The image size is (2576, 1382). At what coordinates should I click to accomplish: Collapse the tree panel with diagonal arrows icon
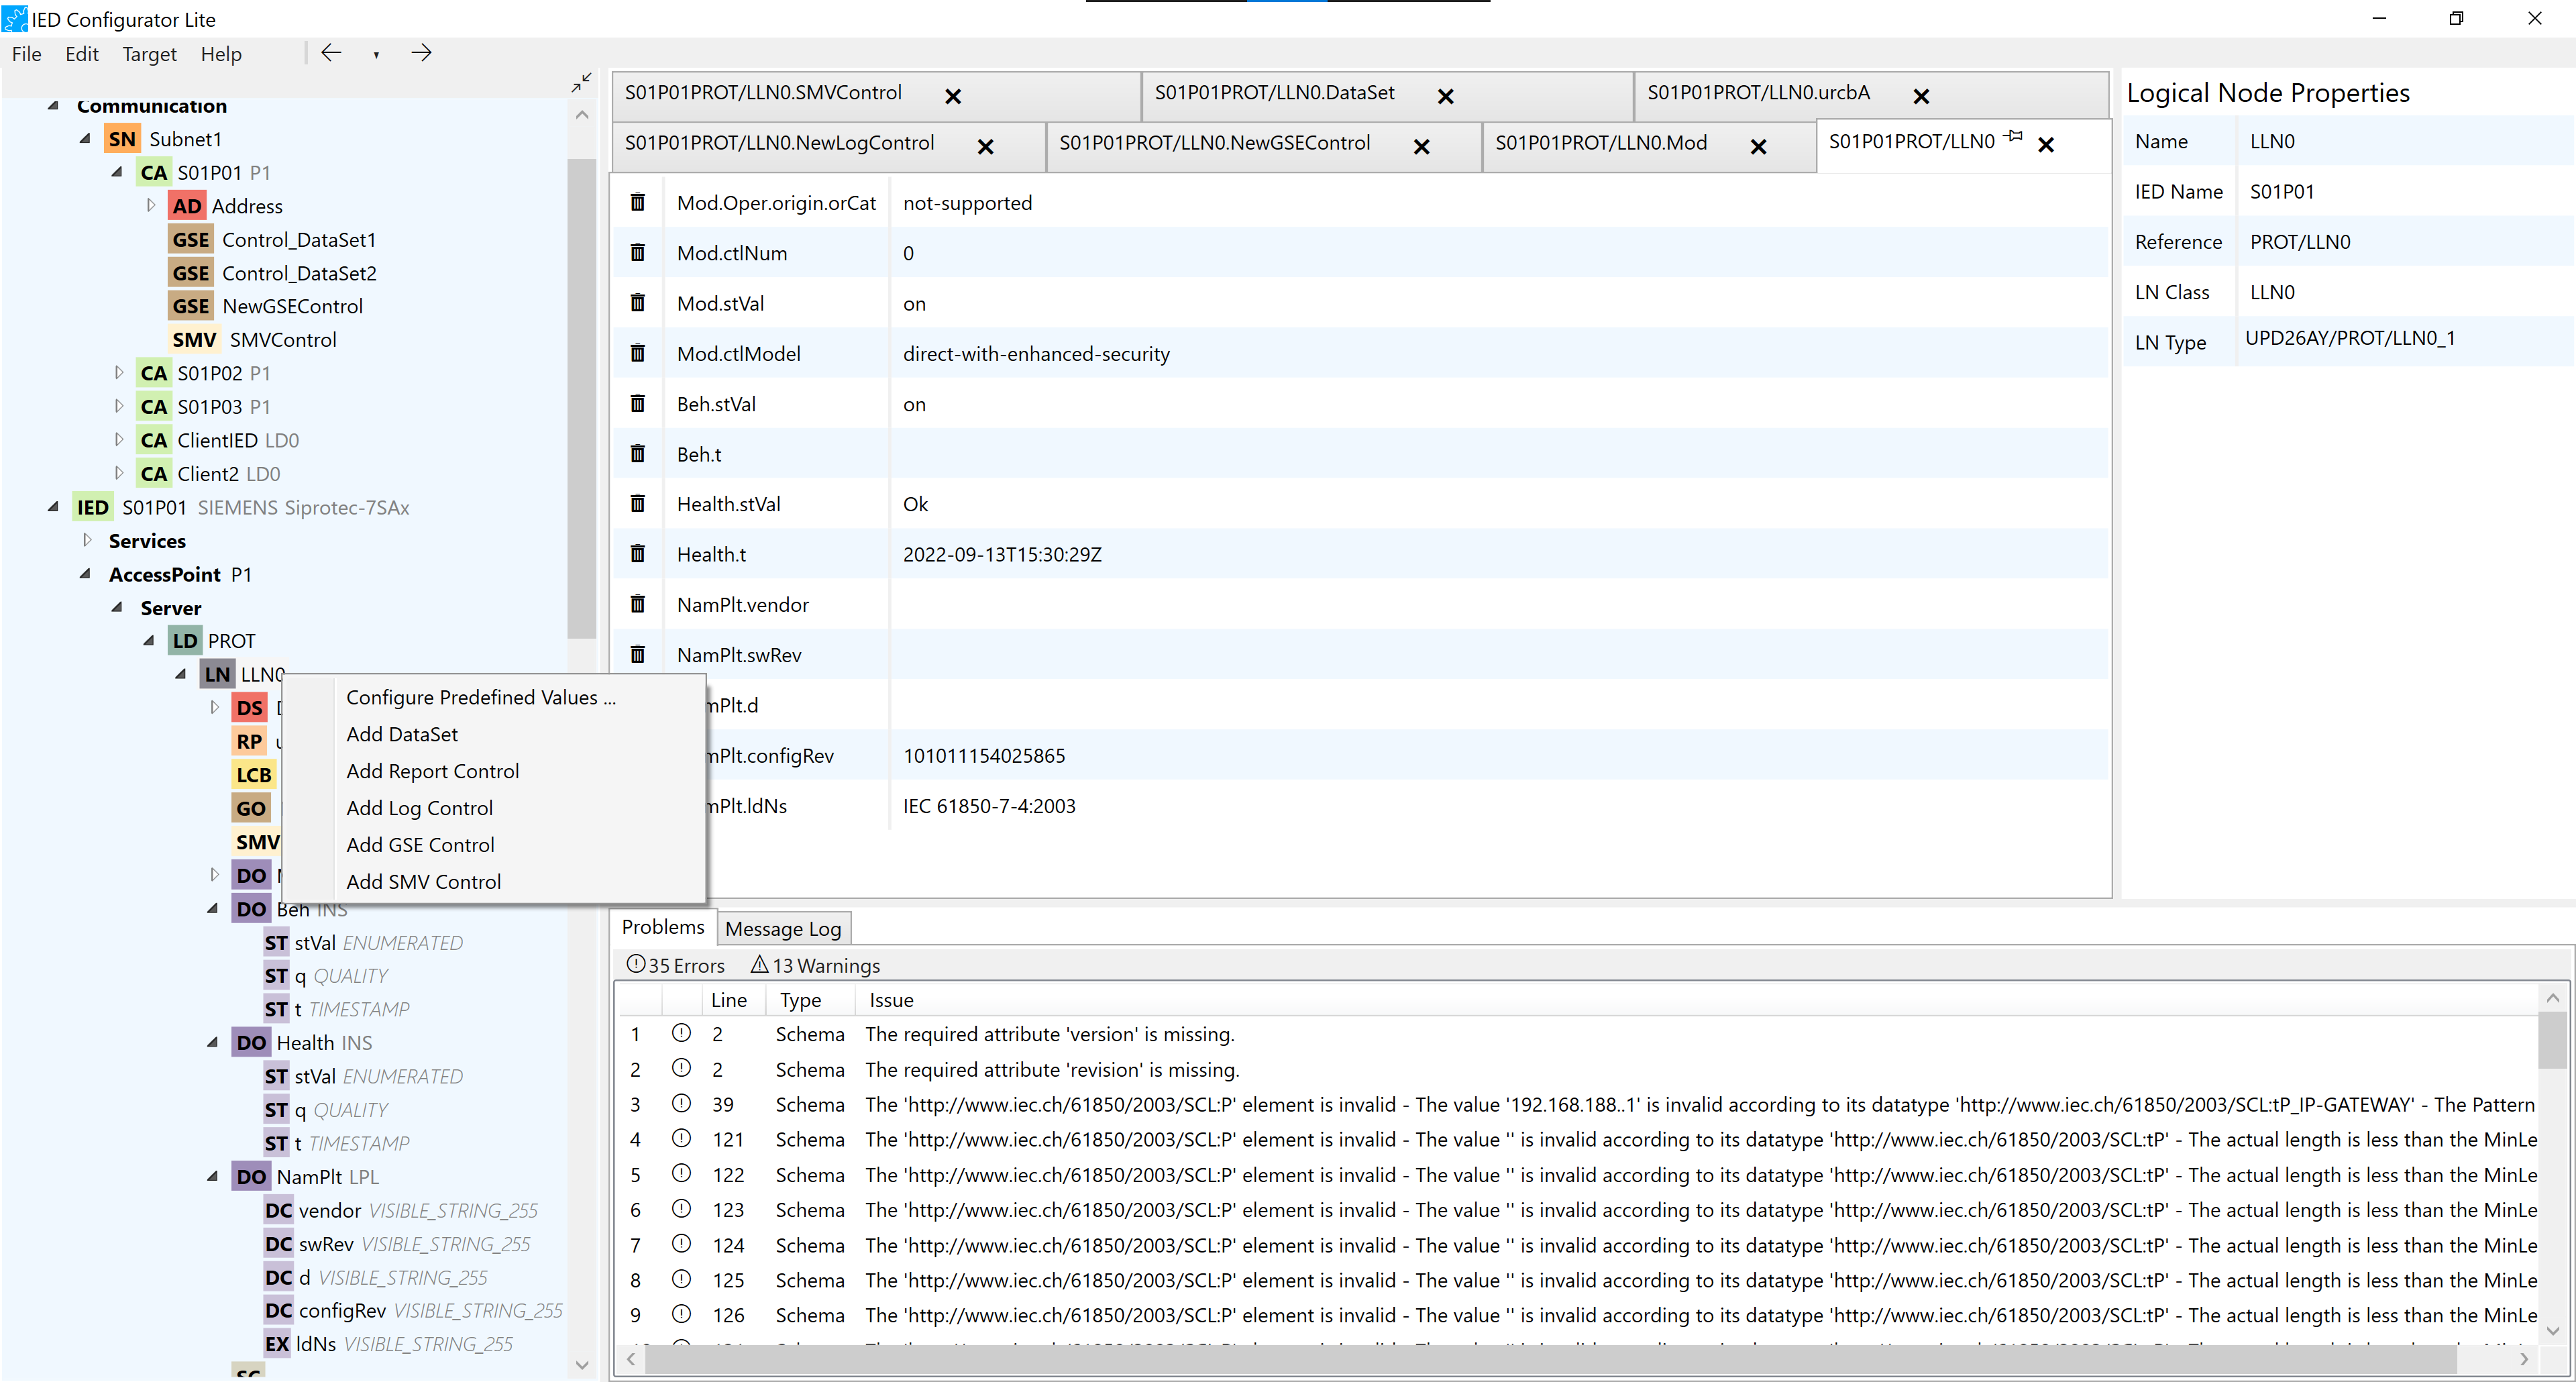click(581, 83)
